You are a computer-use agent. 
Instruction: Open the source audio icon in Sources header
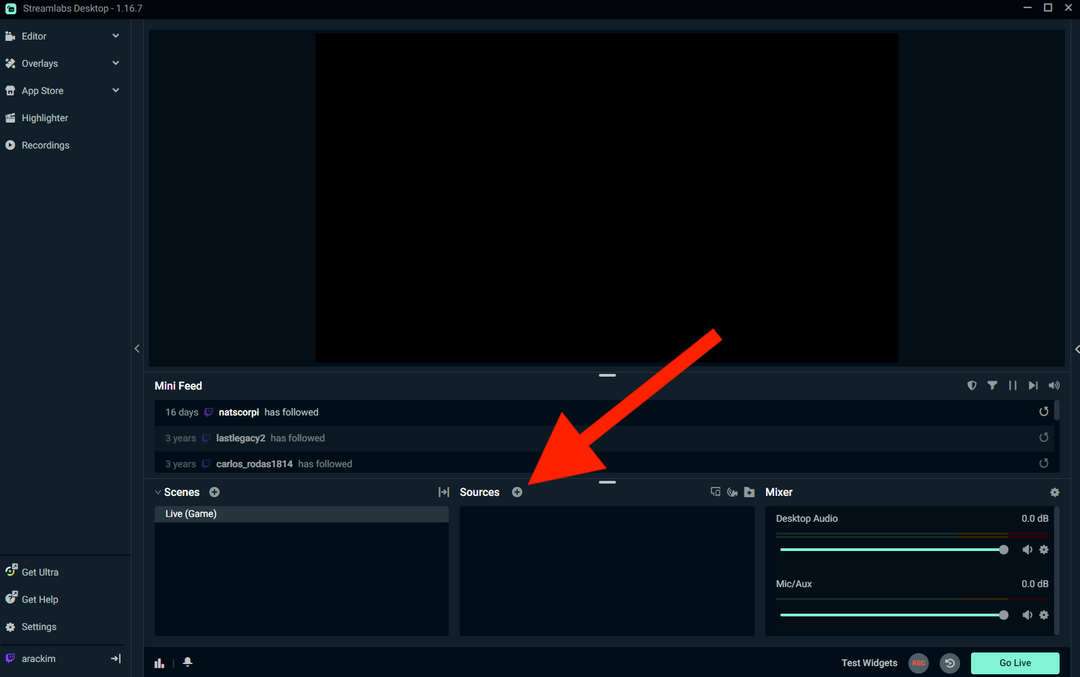[732, 492]
